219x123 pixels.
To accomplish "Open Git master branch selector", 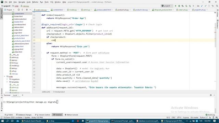I will pos(194,118).
